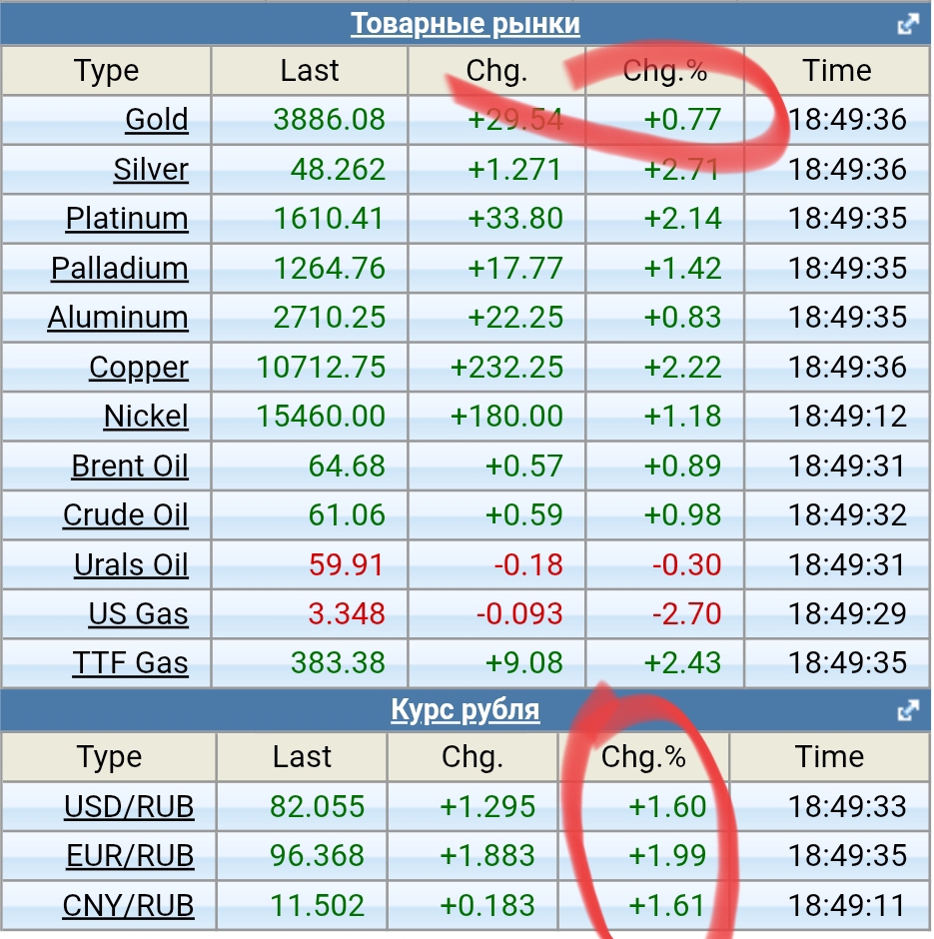Open the Курс рубля header link
Viewport: 934px width, 939px height.
(x=465, y=711)
